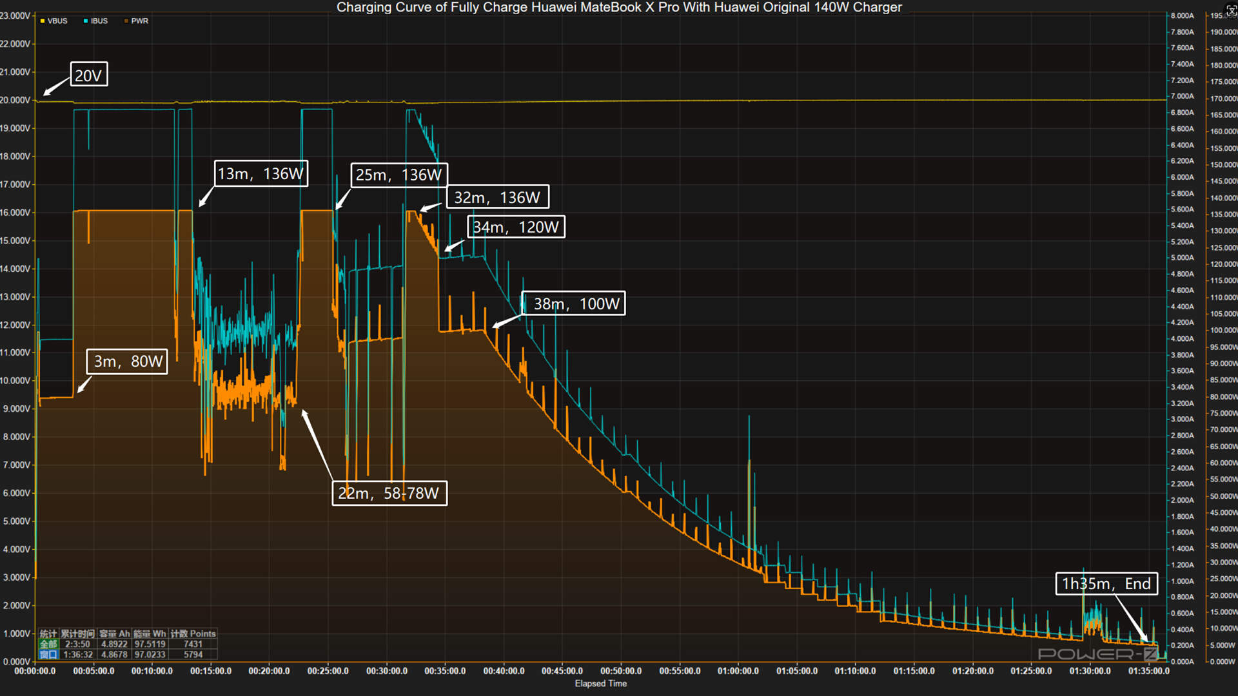Screen dimensions: 1238x696
Task: Select the green 全部 statistics row label
Action: (x=49, y=644)
